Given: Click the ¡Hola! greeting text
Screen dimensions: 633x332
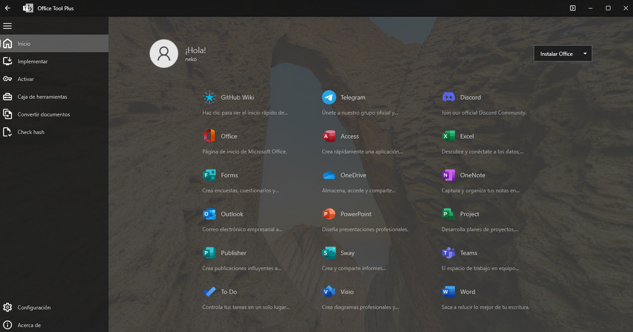Looking at the screenshot, I should click(x=195, y=50).
